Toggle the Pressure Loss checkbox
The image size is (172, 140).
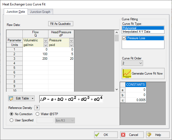(124, 38)
